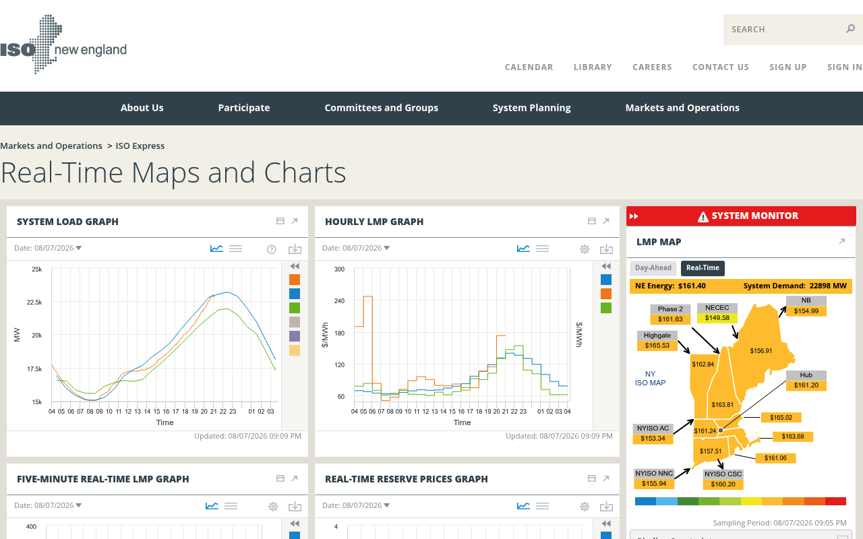
Task: Open the Committees and Groups menu
Action: click(x=382, y=108)
